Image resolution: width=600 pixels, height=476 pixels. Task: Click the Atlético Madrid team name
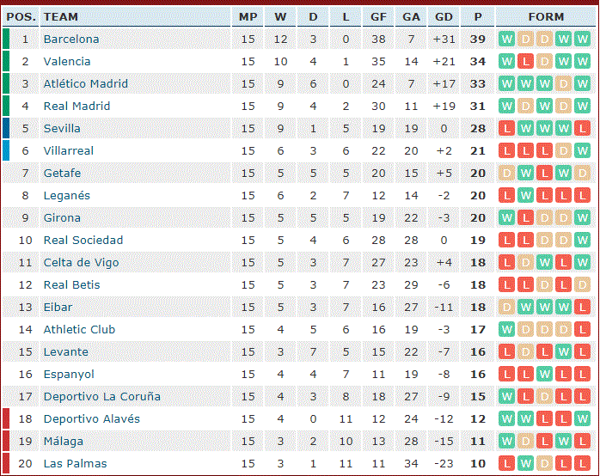click(x=86, y=83)
